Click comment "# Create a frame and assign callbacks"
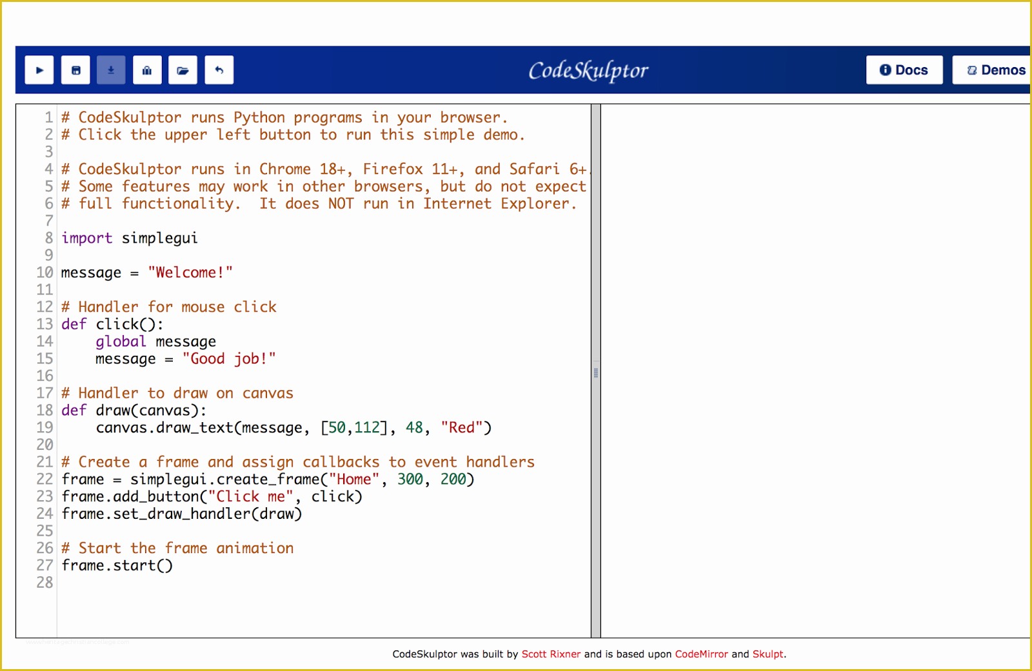 click(x=298, y=462)
